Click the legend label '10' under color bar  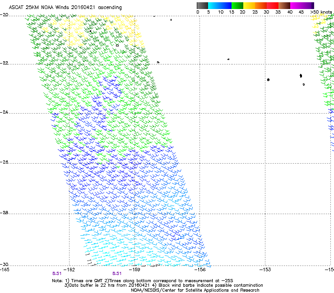tap(221, 12)
